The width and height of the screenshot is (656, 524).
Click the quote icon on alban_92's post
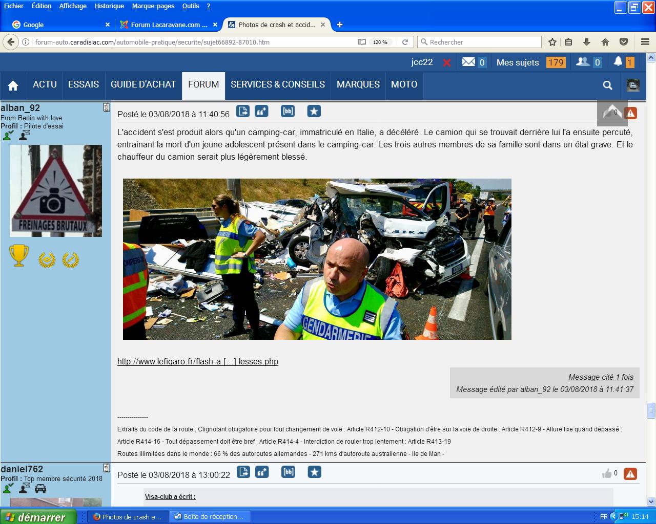[262, 111]
